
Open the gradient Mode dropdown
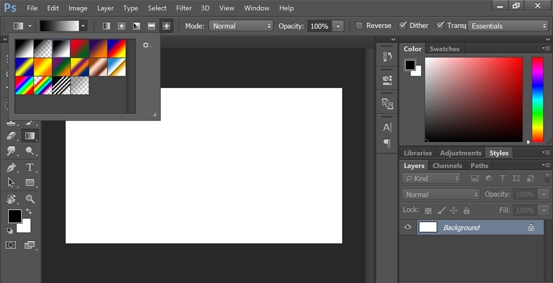click(x=241, y=26)
